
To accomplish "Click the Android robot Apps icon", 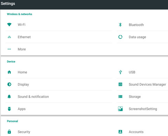I will click(x=9, y=109).
